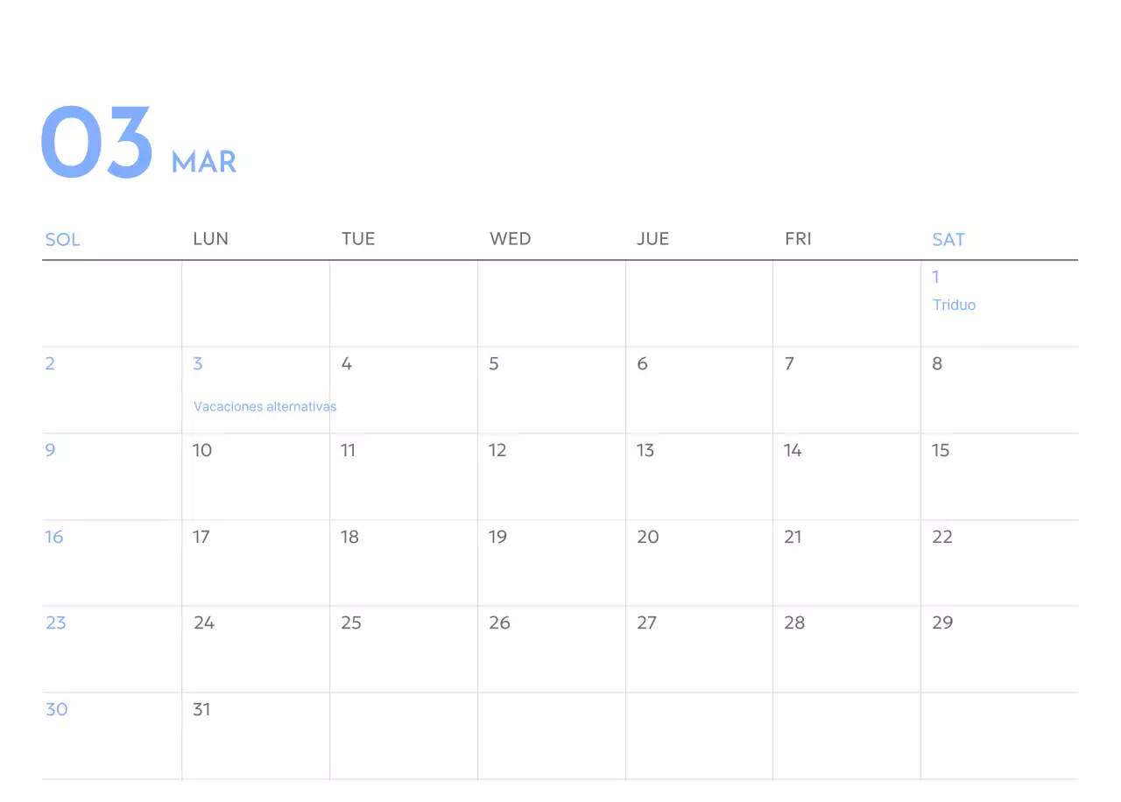The image size is (1121, 802).
Task: Select the SAT column header
Action: click(948, 239)
